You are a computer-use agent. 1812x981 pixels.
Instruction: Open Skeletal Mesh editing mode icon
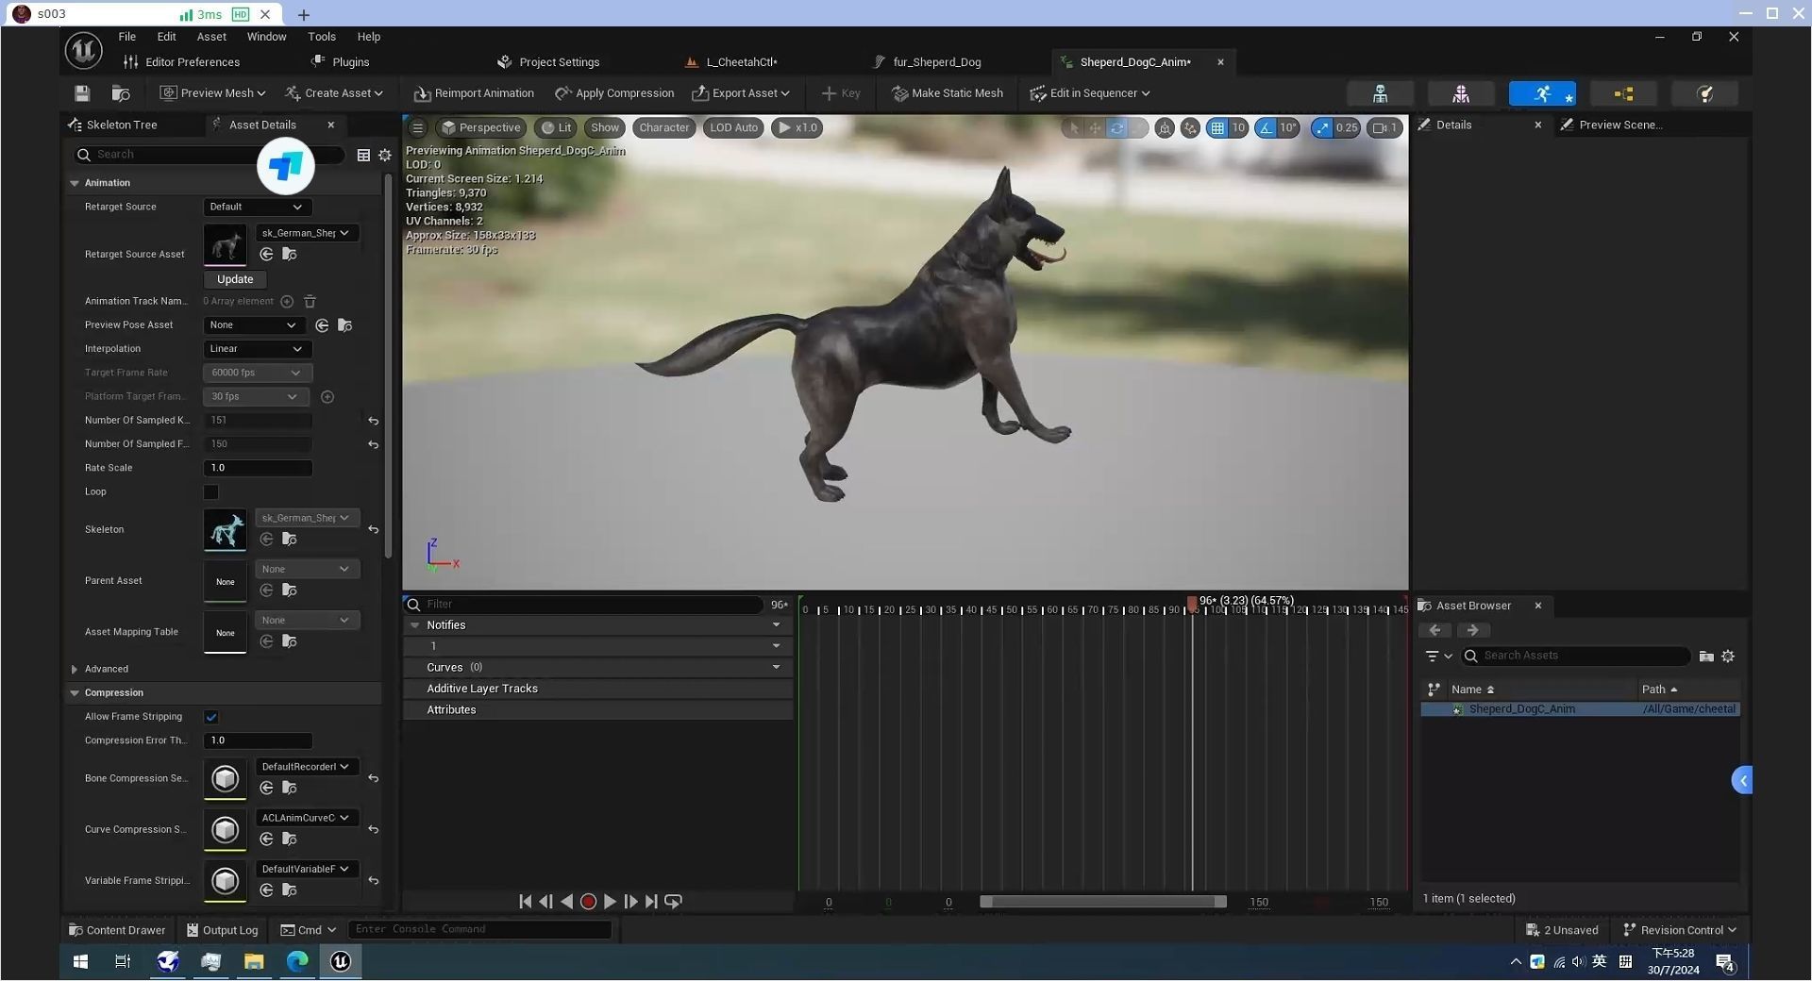[1461, 93]
